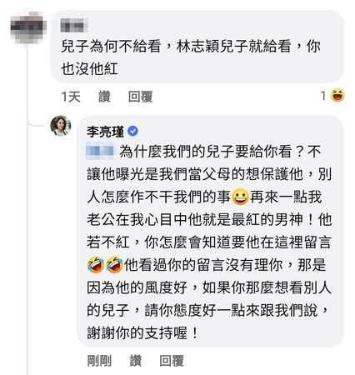Image resolution: width=355 pixels, height=375 pixels.
Task: Reply to the top comment via 回覆
Action: pos(140,97)
